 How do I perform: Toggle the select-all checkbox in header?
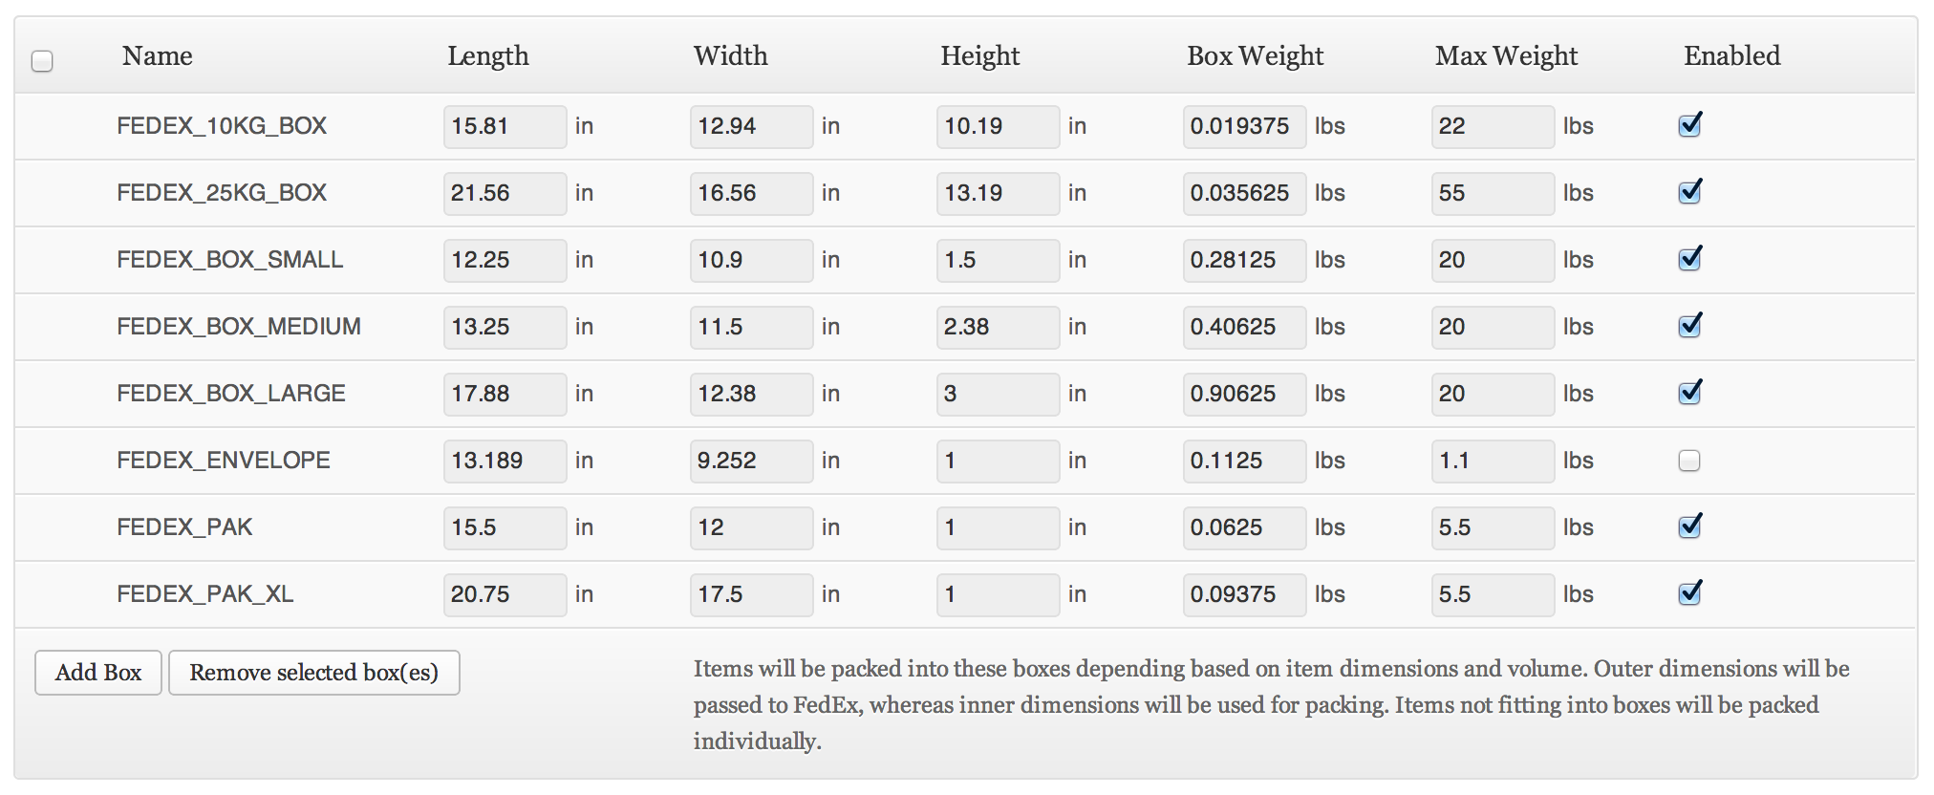point(42,61)
